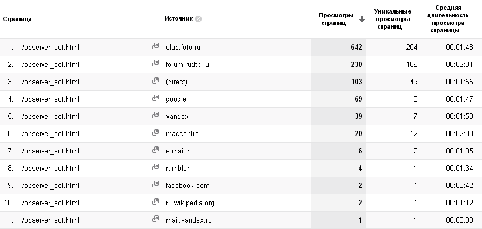Sort by Уникальные просмотры страниц header

392,19
